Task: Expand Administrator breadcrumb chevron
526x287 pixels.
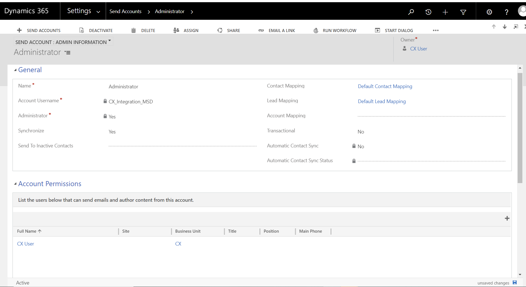Action: click(192, 12)
